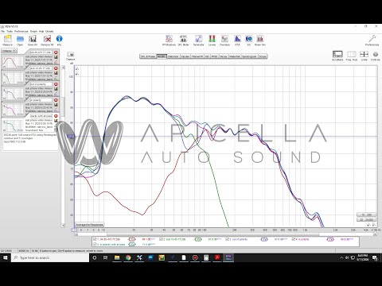Screen dimensions: 382x286
Task: Click the horizontal graph scrollbar
Action: coord(225,234)
